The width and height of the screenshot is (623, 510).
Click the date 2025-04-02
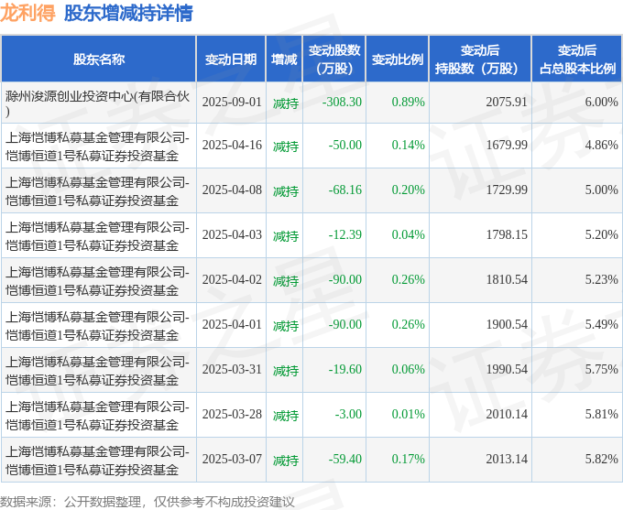tap(232, 279)
